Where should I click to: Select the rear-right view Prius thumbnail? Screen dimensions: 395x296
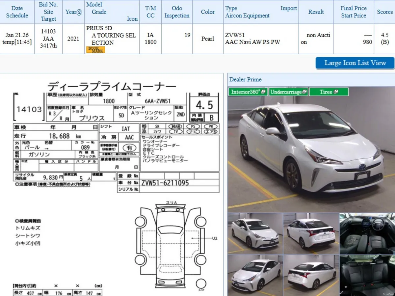click(311, 276)
